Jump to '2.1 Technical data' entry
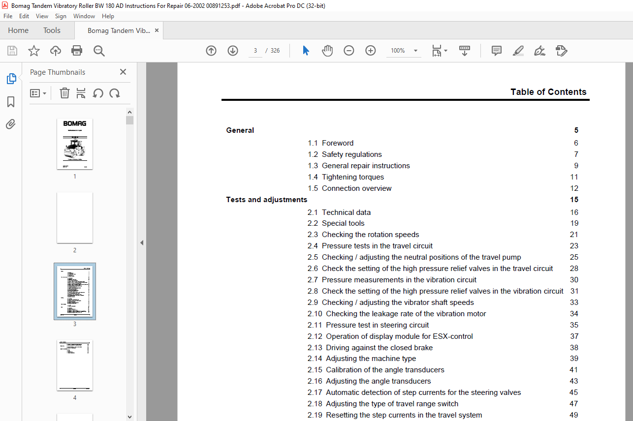Screen dimensions: 633x421 339,212
